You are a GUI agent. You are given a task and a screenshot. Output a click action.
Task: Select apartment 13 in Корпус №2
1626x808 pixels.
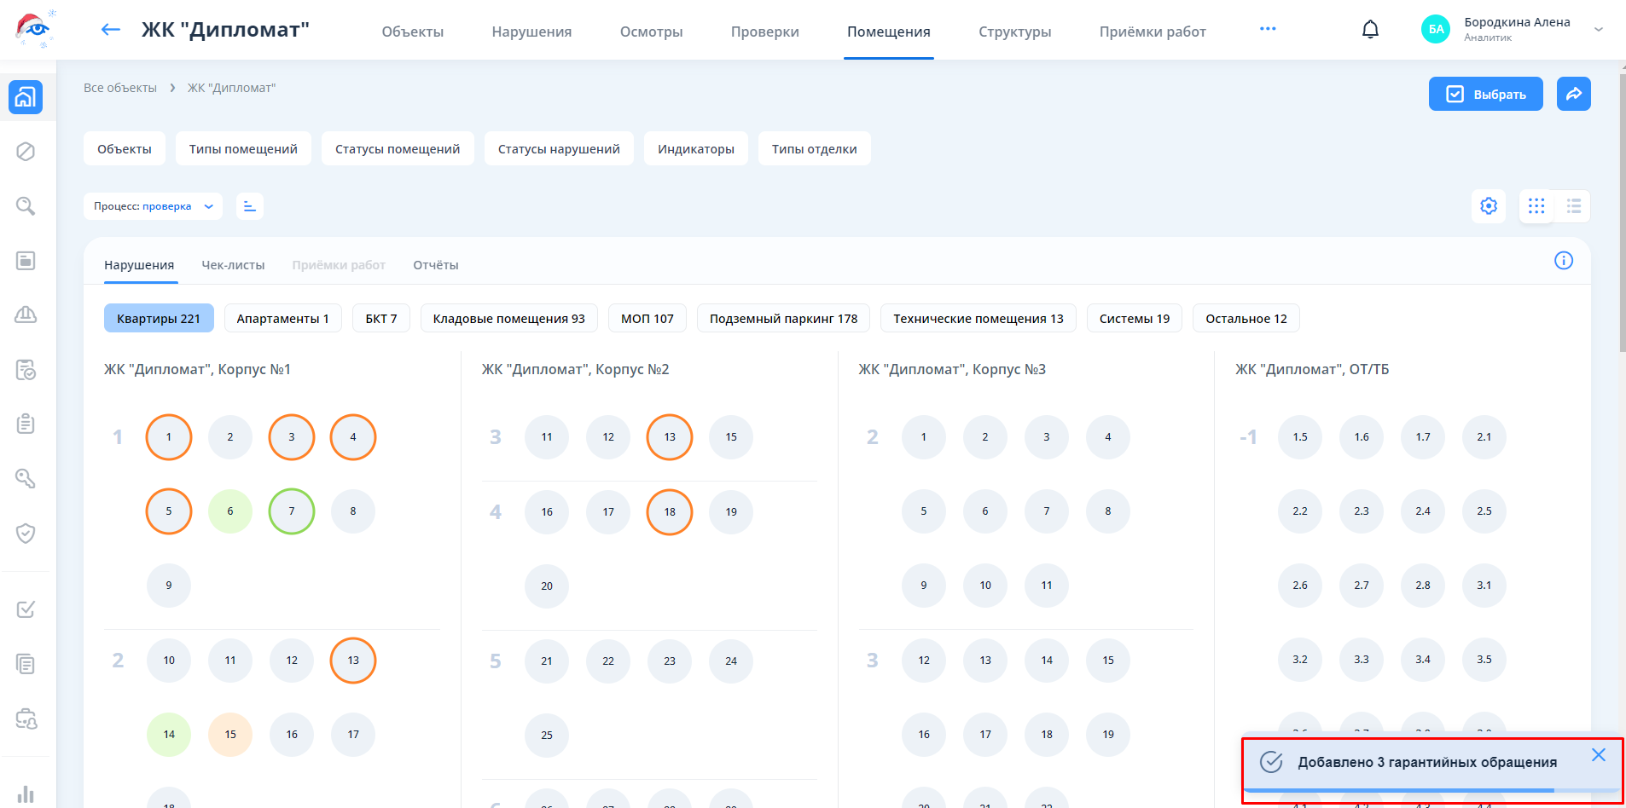(670, 437)
